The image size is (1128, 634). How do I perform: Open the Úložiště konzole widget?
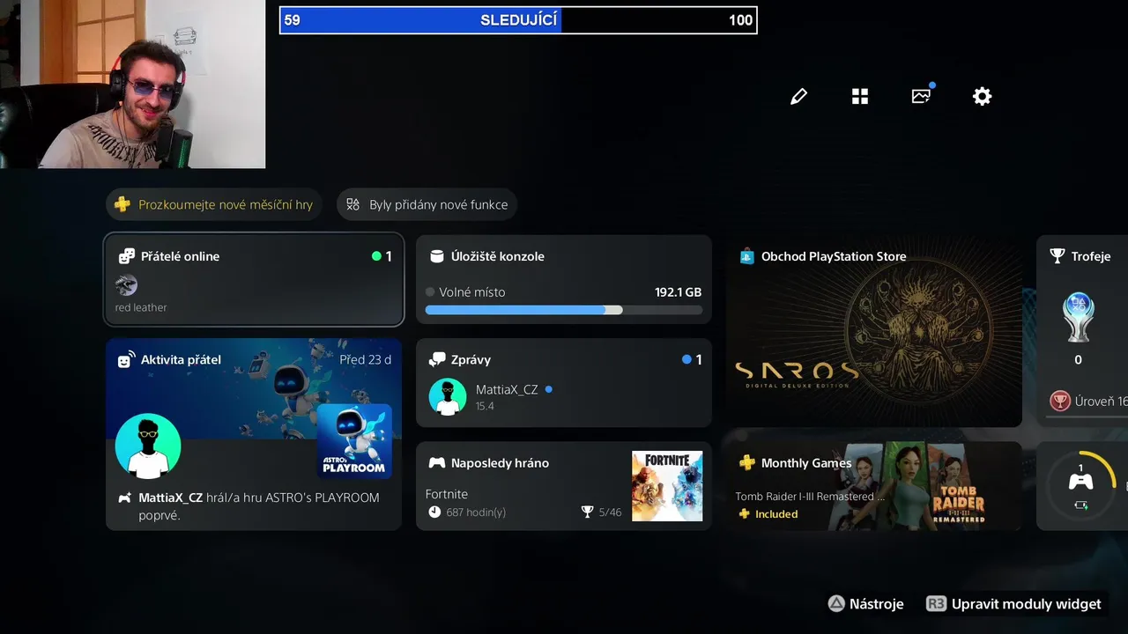coord(564,279)
